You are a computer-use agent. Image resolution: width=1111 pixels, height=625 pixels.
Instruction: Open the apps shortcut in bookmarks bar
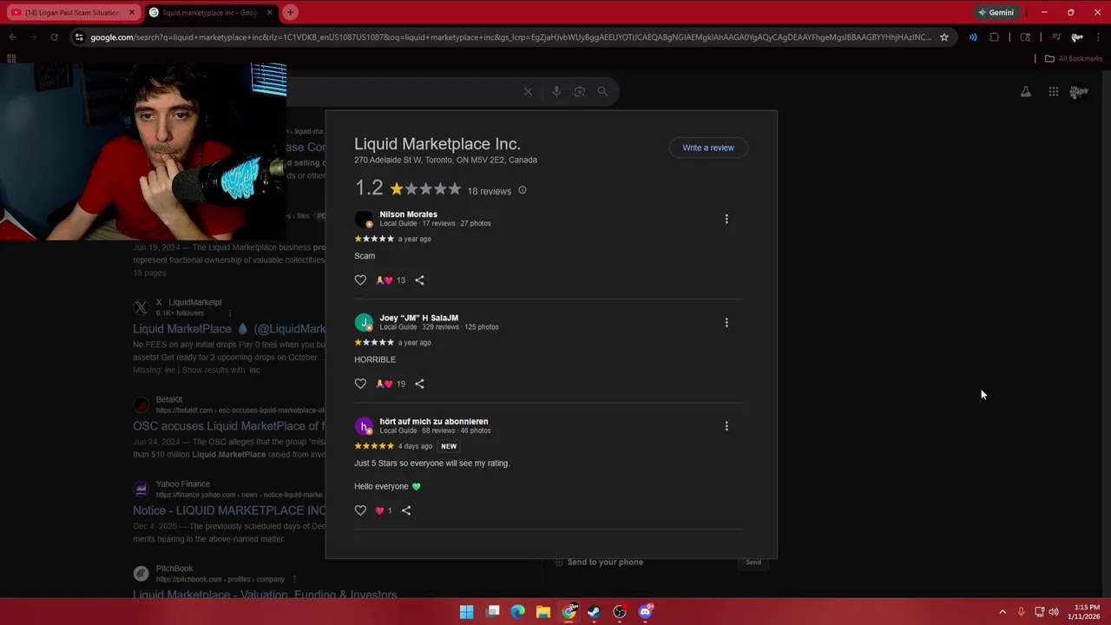11,58
